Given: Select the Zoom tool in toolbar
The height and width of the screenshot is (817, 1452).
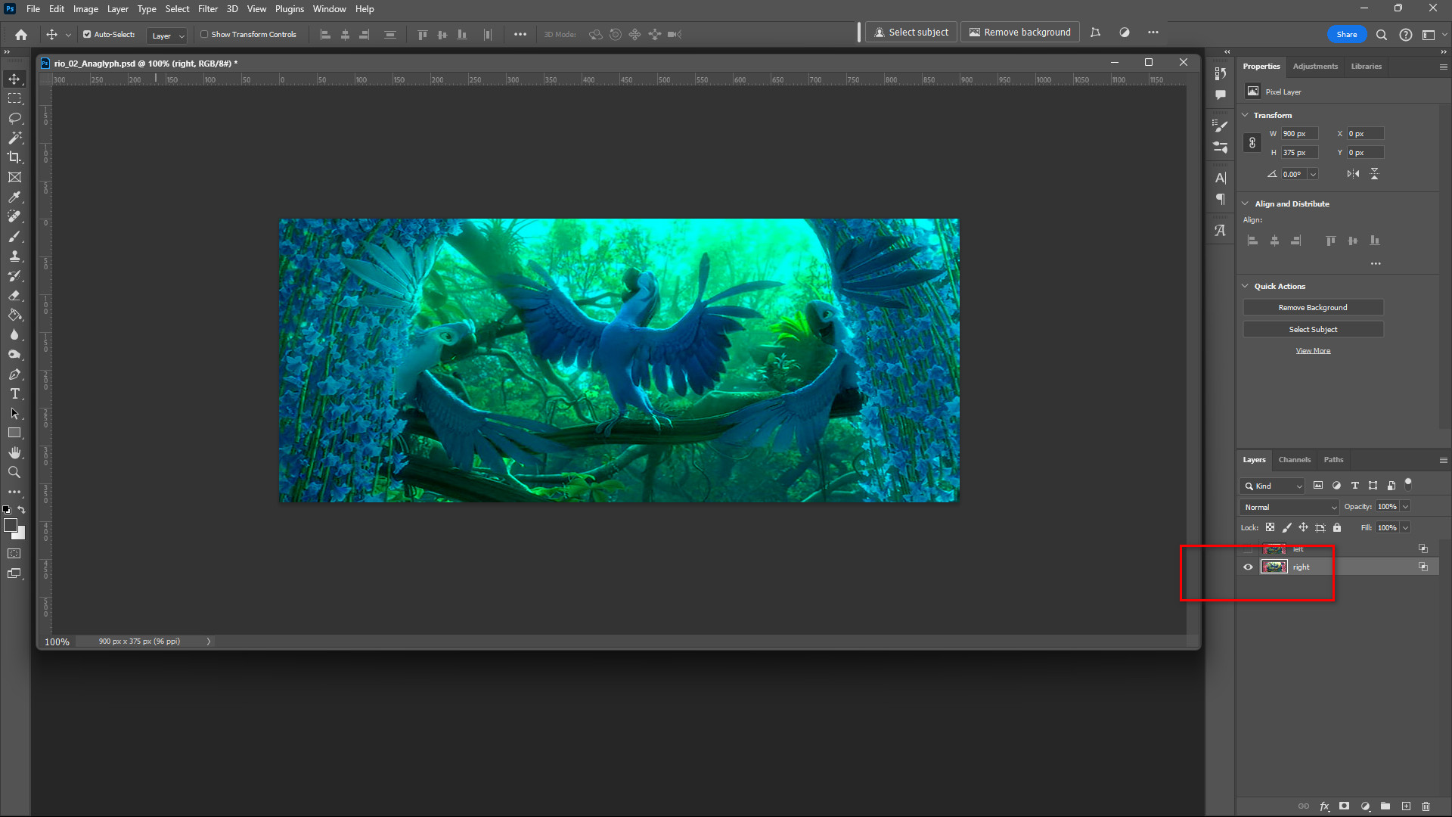Looking at the screenshot, I should [x=14, y=472].
